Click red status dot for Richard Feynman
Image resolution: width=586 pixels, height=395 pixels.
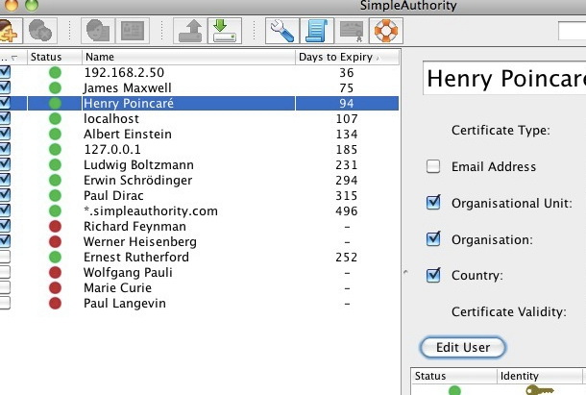point(55,226)
